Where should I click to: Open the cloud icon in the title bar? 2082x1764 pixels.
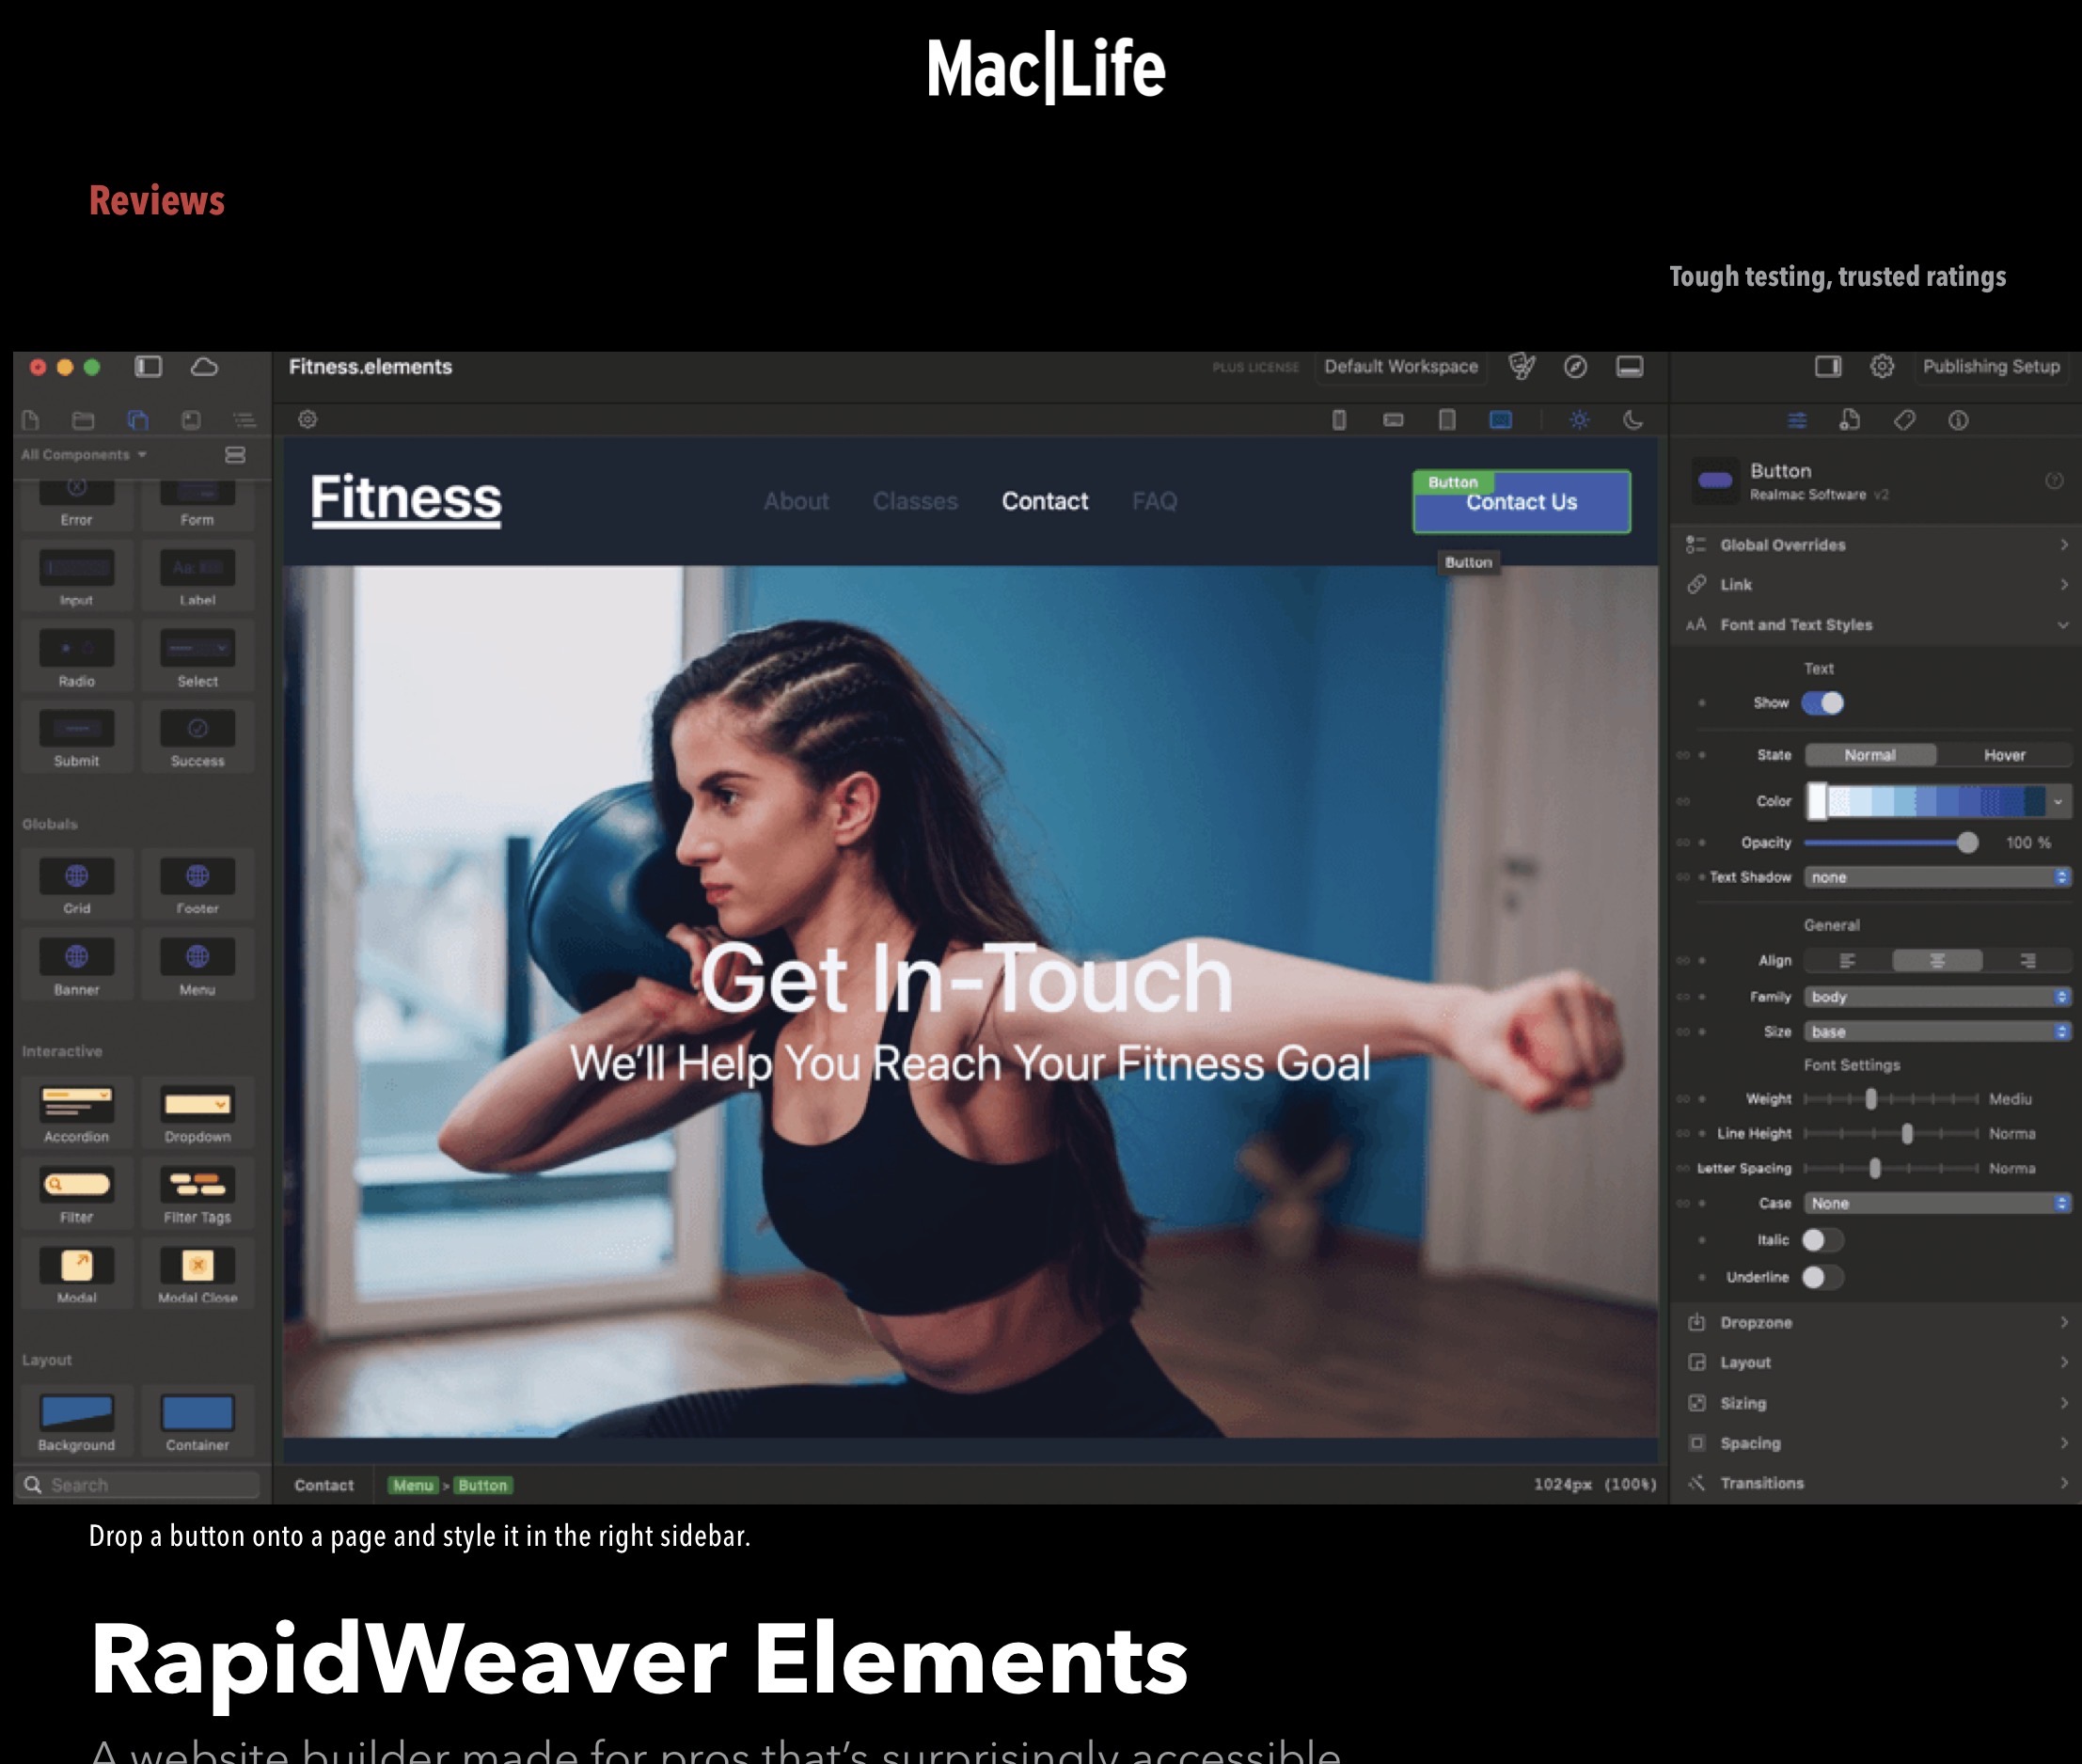(x=204, y=367)
